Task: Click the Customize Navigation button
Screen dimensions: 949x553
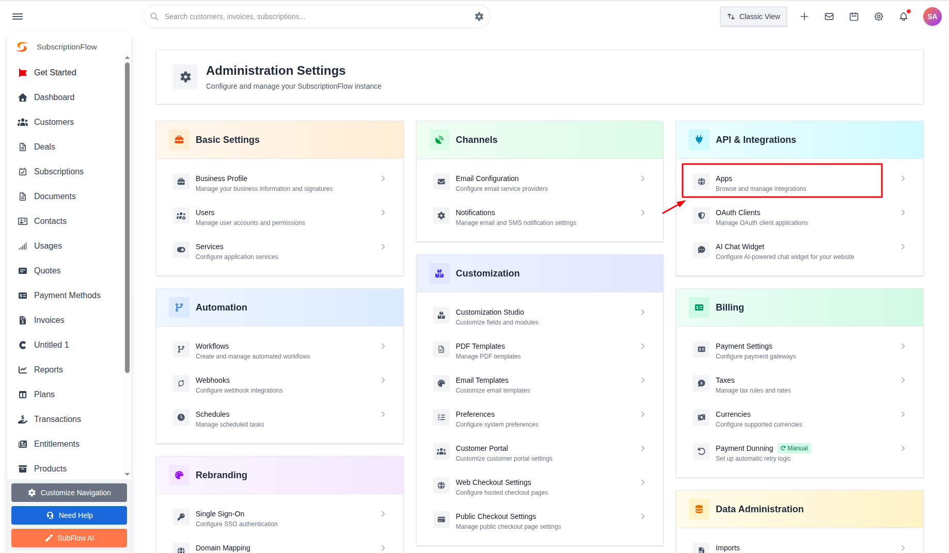Action: 69,493
